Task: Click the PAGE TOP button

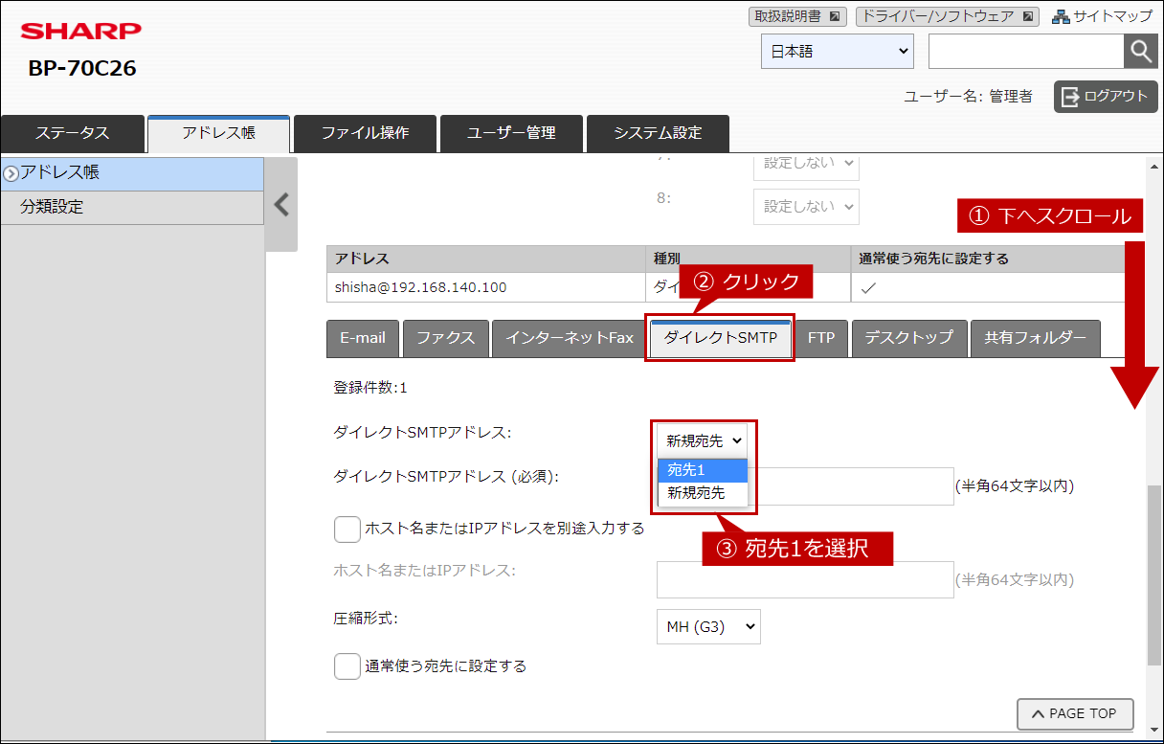Action: tap(1075, 713)
